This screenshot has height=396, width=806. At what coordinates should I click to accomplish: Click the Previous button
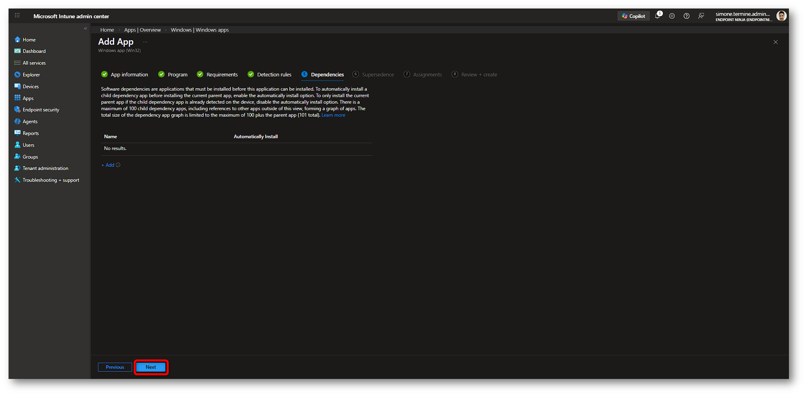(x=115, y=367)
